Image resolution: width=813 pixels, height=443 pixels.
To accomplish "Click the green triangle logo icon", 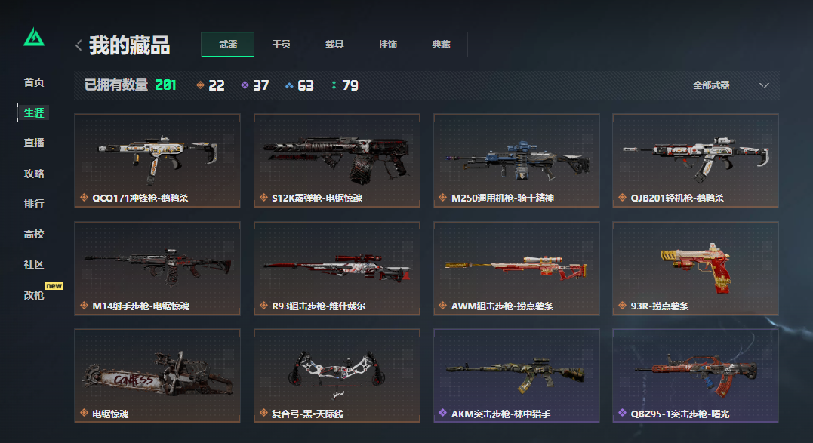I will coord(34,37).
